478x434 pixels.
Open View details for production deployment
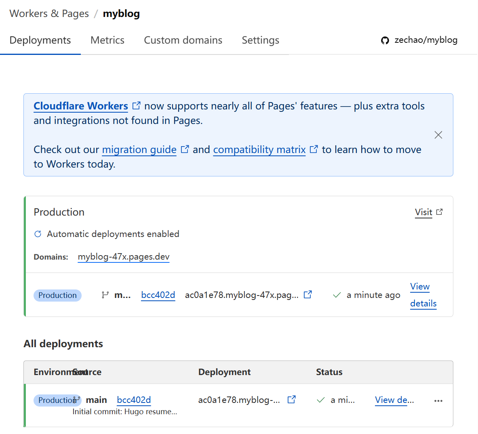(423, 295)
